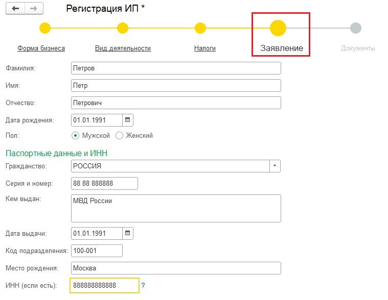Screen dimensions: 388x300
Task: Select the Код подразделения field
Action: 97,251
